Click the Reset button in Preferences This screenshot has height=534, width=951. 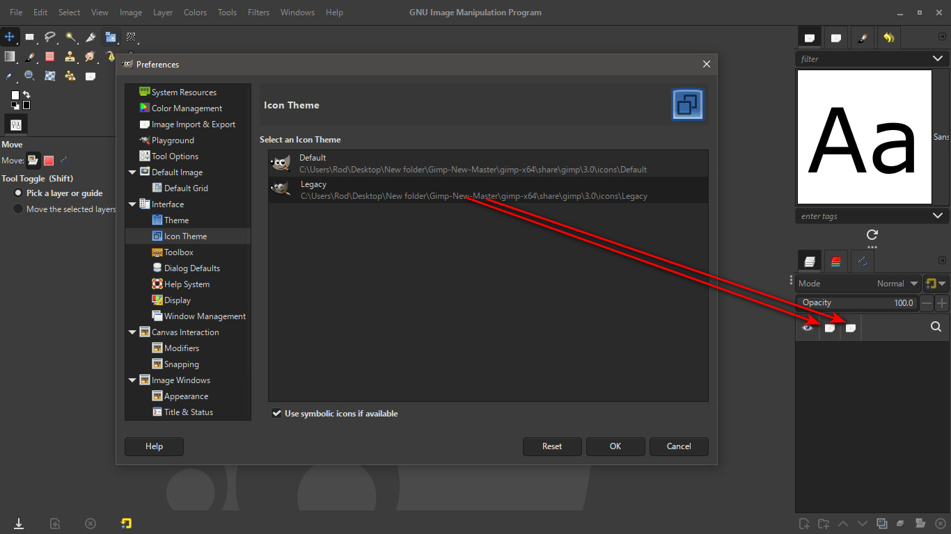tap(552, 446)
